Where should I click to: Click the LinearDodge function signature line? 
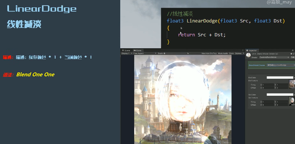click(x=226, y=21)
